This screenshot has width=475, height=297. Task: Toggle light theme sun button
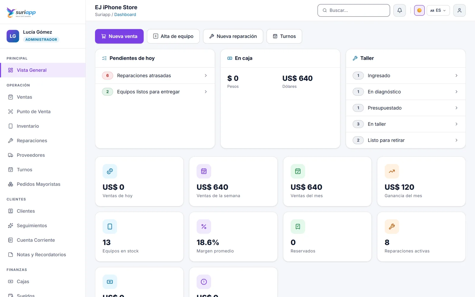click(419, 10)
